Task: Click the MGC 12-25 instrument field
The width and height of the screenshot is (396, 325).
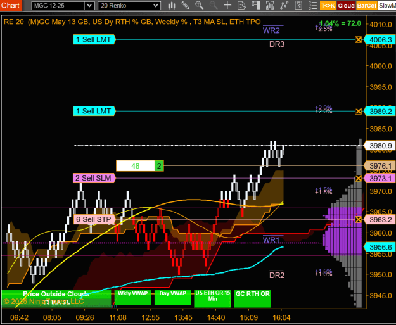Action: [x=58, y=6]
